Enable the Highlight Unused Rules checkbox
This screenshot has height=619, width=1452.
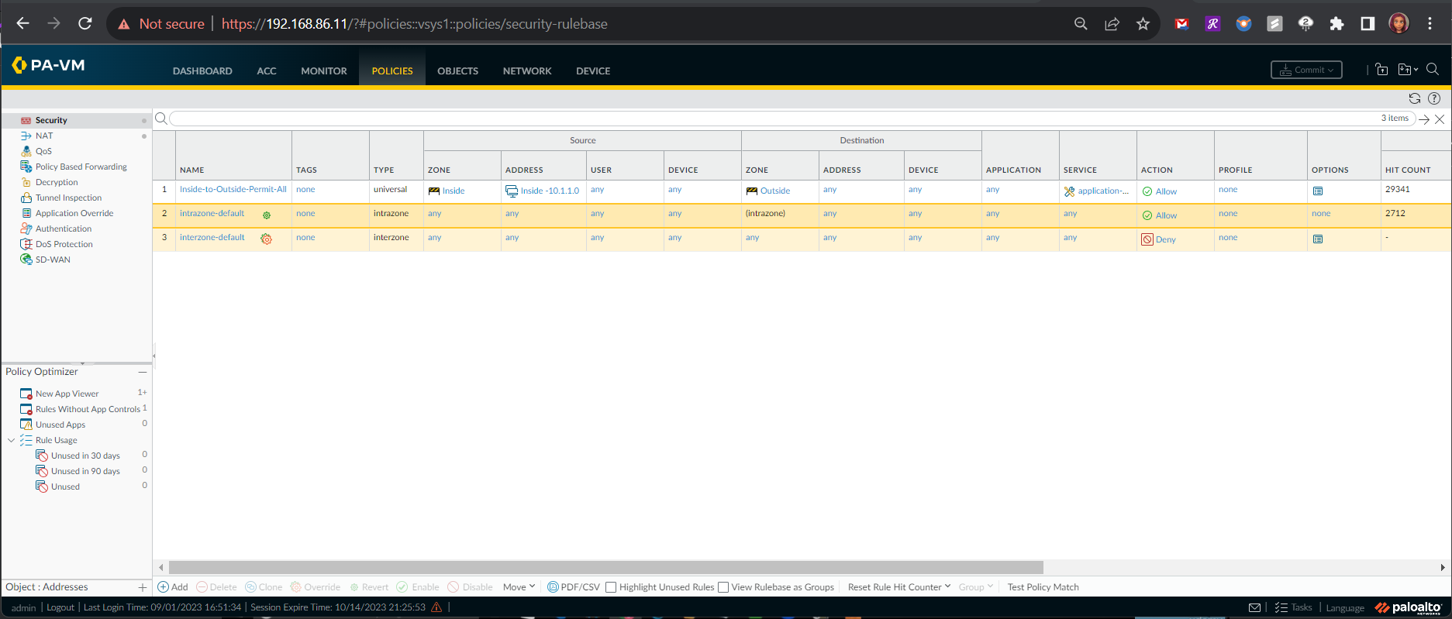[x=611, y=587]
